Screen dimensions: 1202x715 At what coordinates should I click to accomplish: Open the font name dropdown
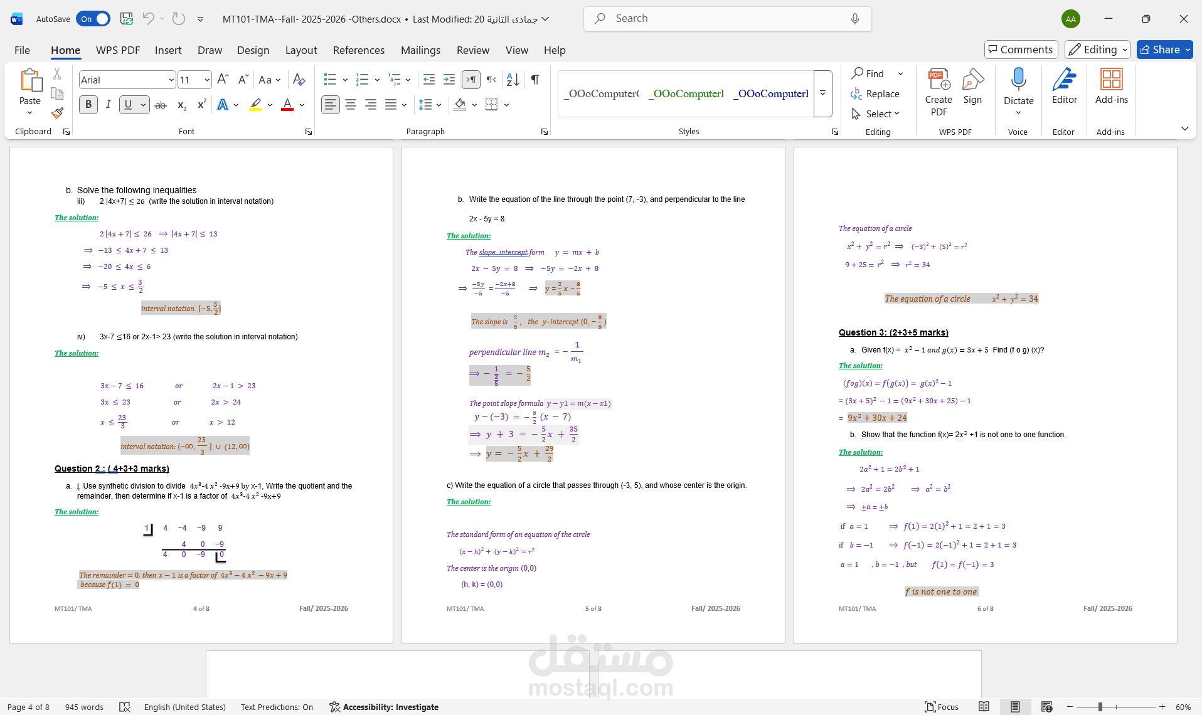(171, 80)
